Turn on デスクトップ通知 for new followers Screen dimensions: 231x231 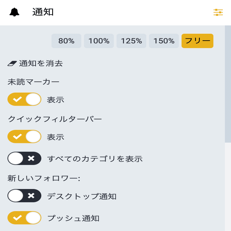(x=24, y=196)
